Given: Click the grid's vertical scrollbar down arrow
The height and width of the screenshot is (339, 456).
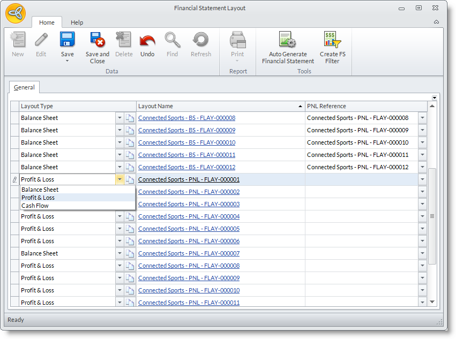Looking at the screenshot, I should (x=432, y=302).
